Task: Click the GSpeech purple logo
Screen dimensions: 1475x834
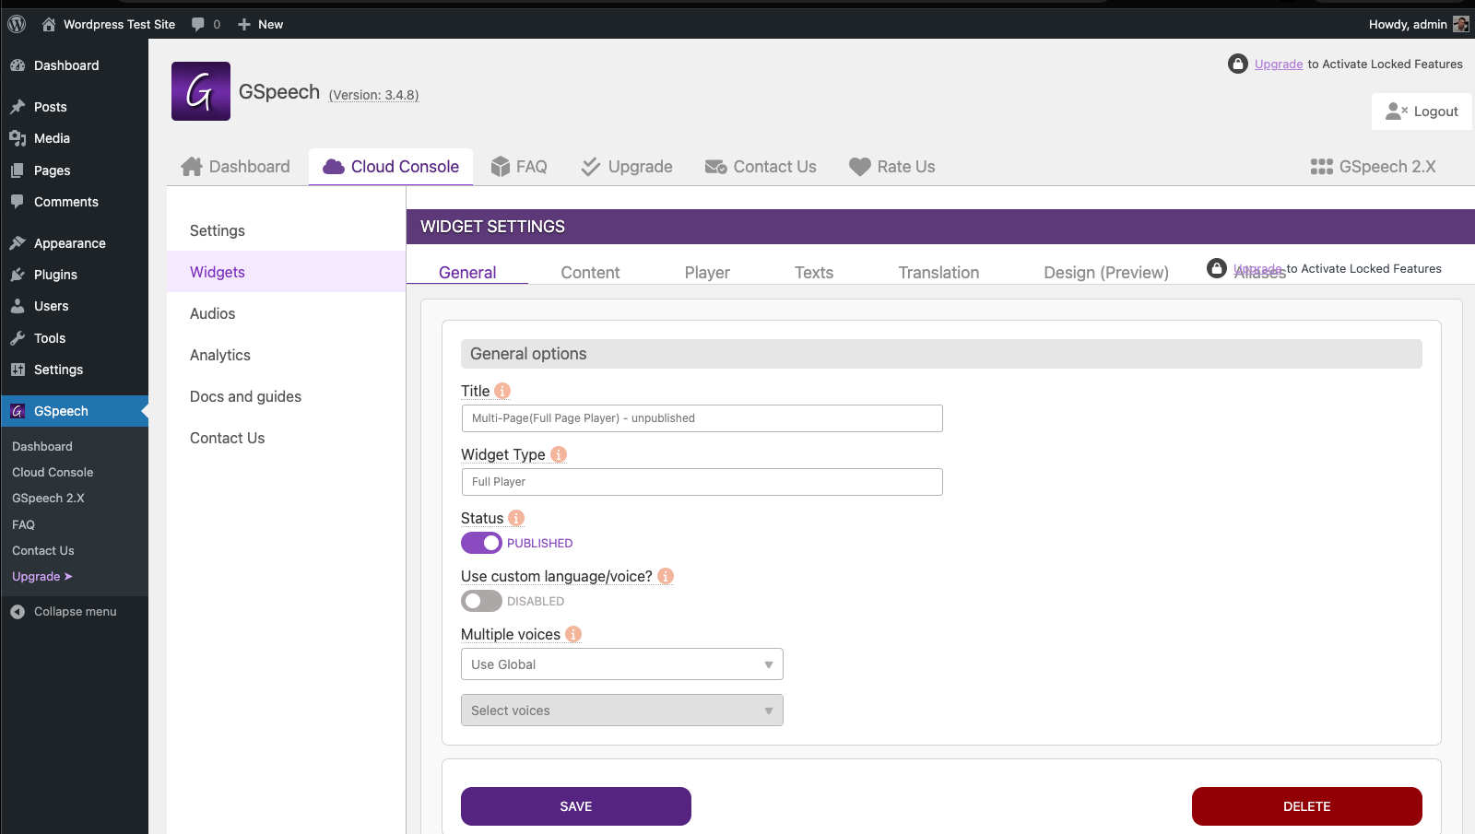Action: pos(201,91)
